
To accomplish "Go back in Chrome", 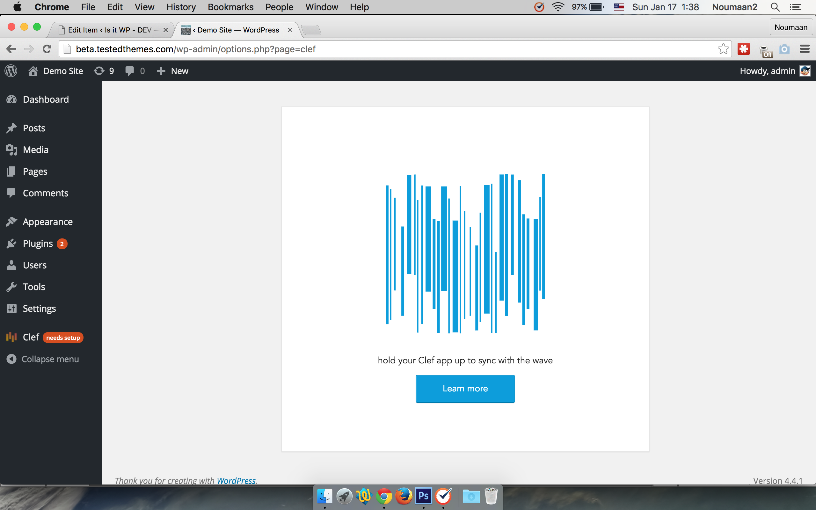I will pos(11,49).
